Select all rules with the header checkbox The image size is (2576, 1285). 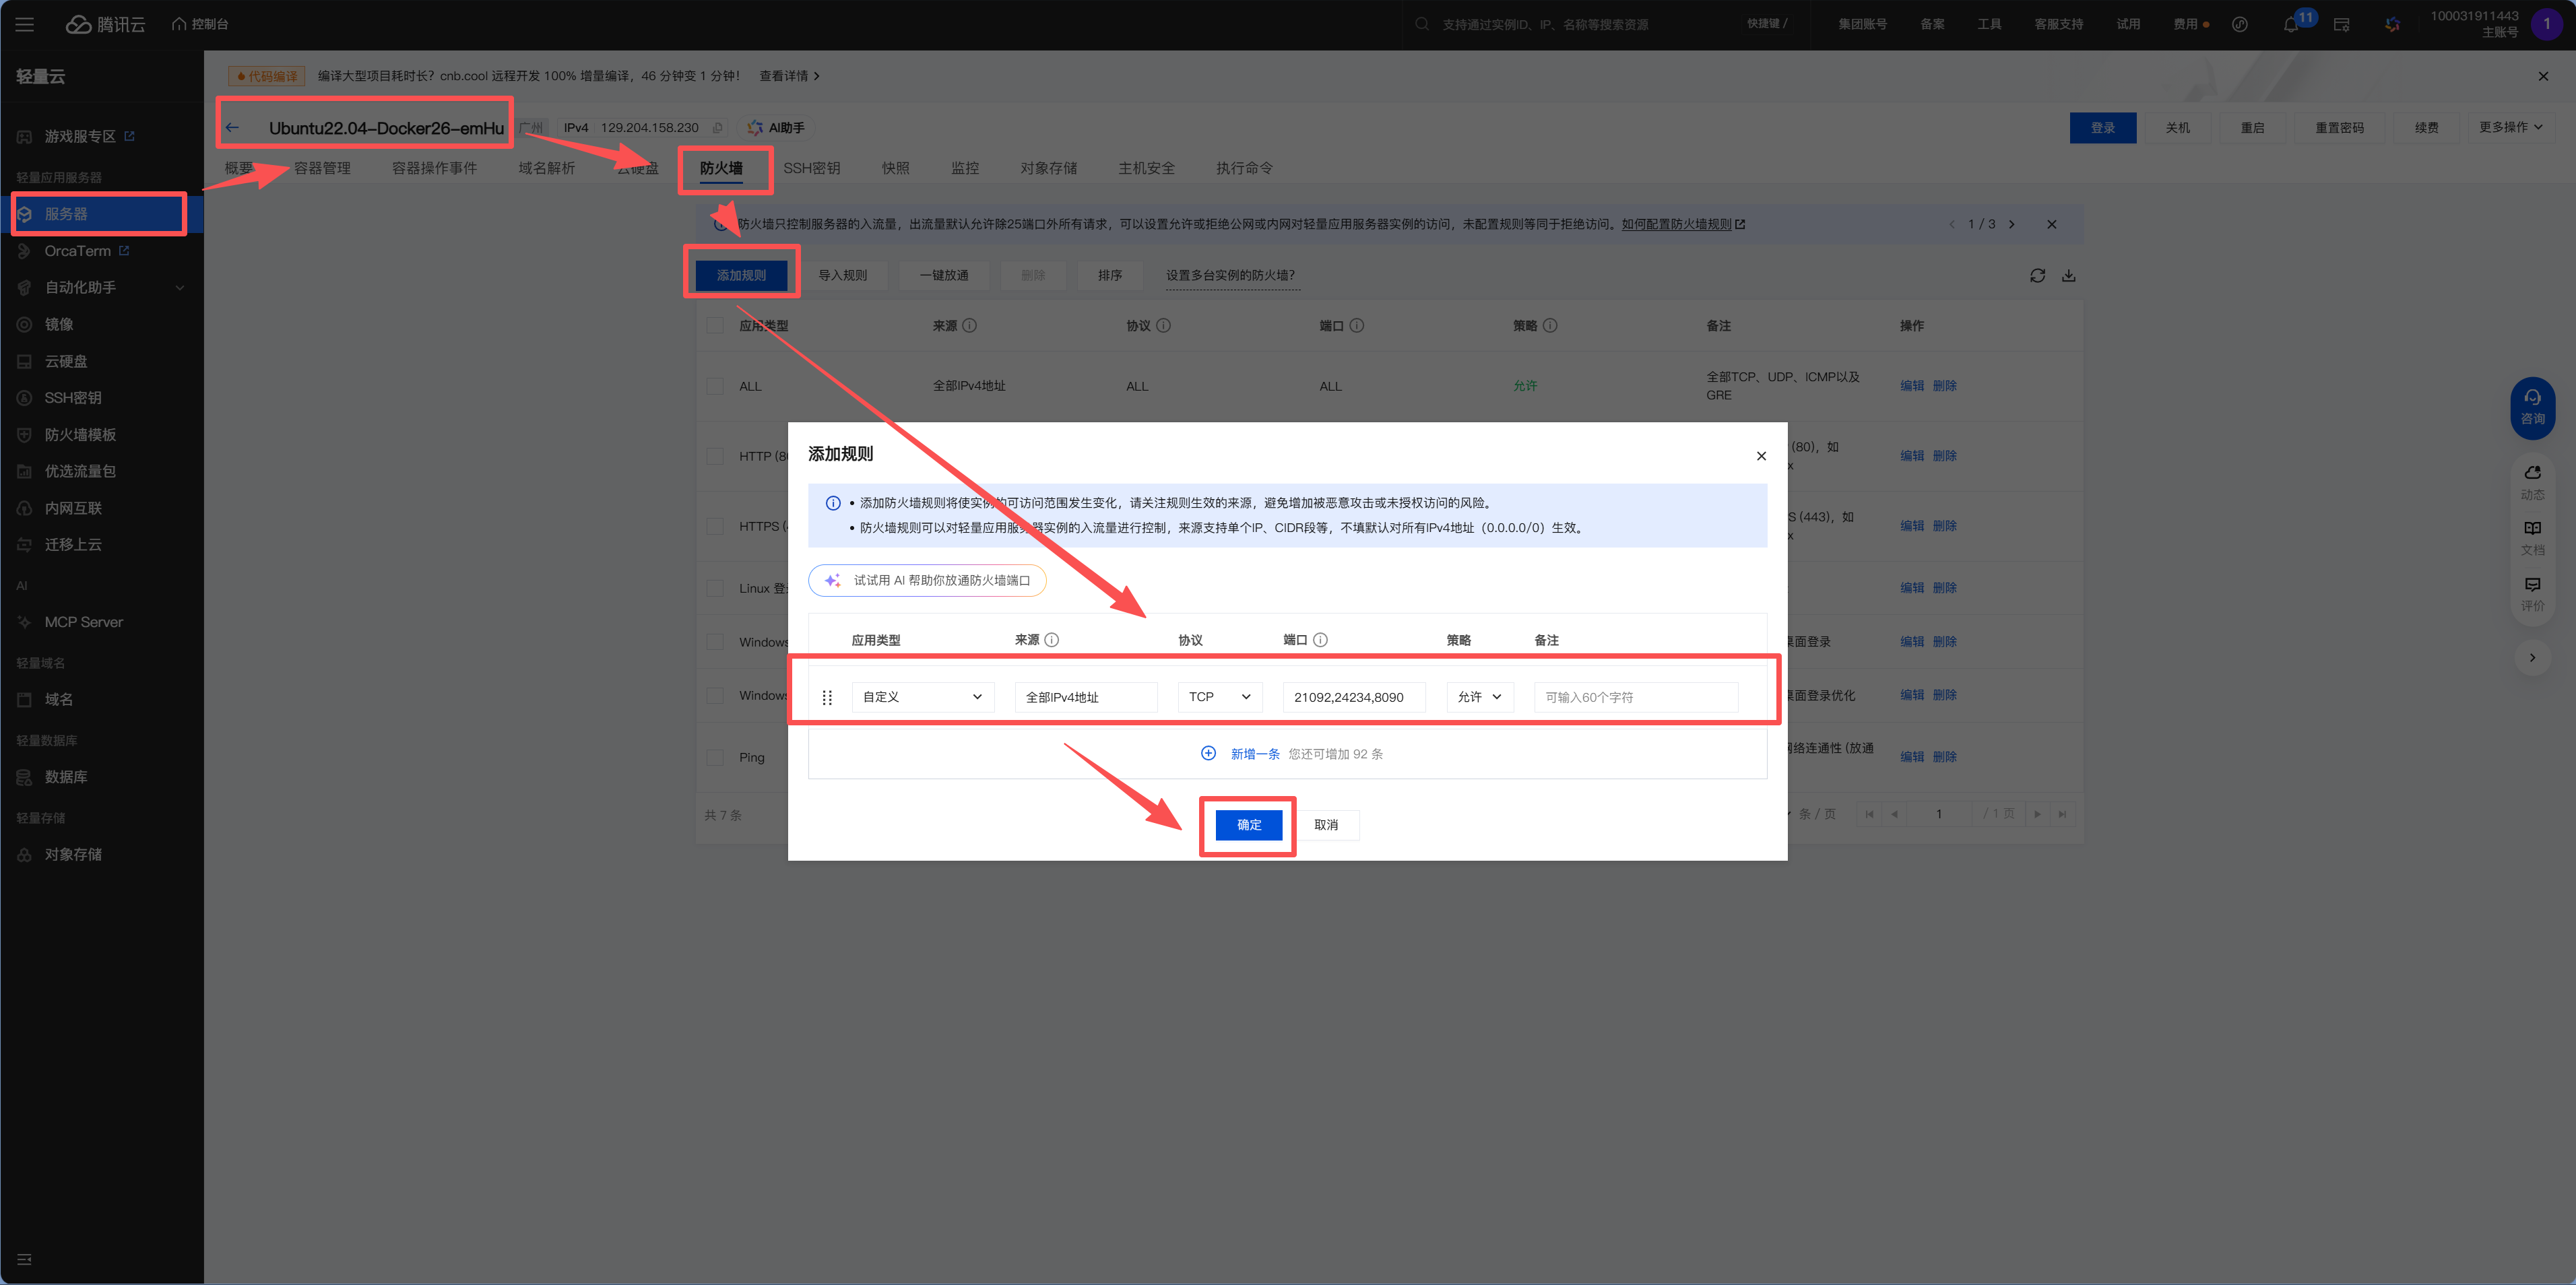[x=715, y=325]
